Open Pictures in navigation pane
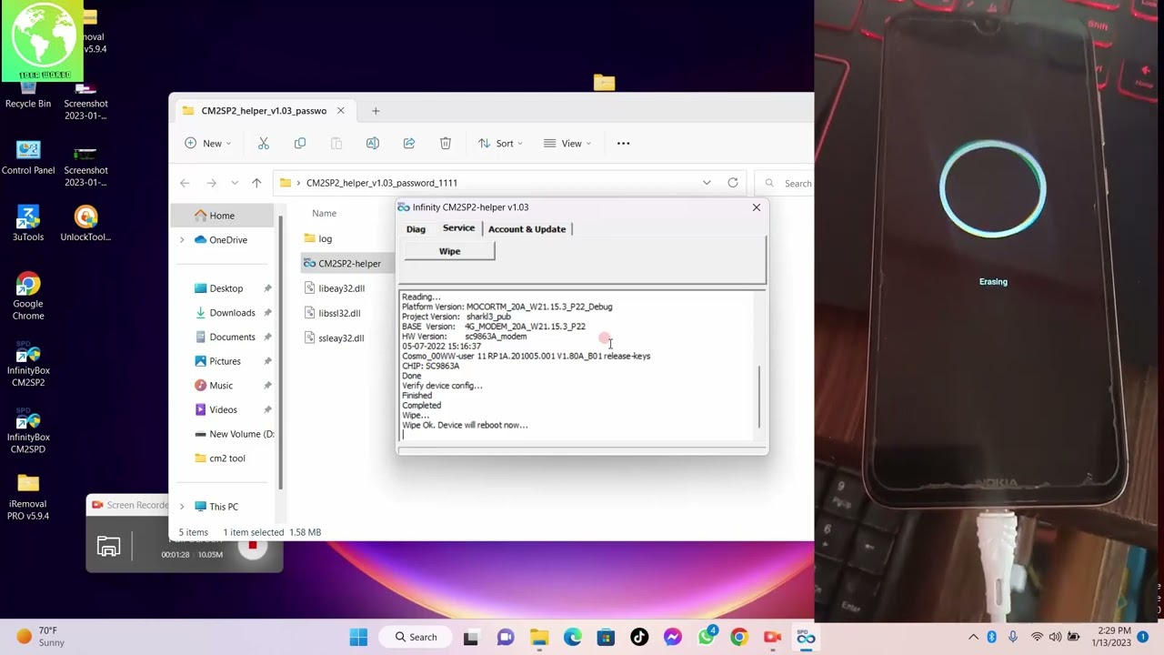1164x655 pixels. pyautogui.click(x=225, y=361)
